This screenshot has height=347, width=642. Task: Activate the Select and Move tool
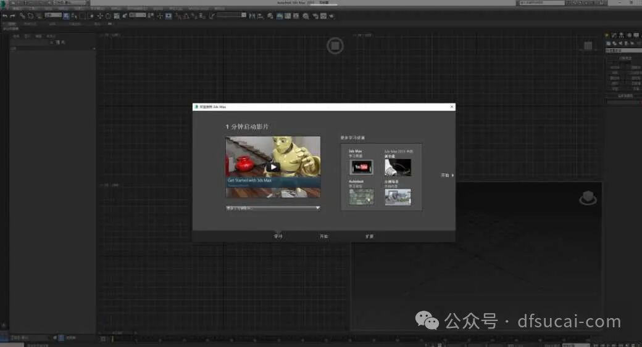(100, 16)
